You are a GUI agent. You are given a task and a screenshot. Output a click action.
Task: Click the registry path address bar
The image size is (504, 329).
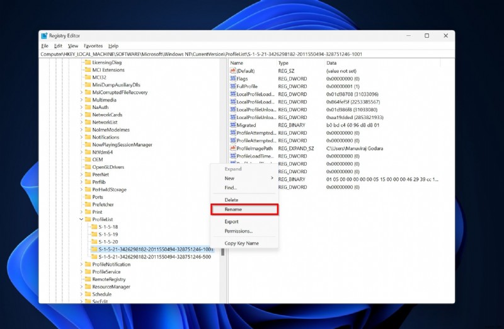tap(246, 54)
